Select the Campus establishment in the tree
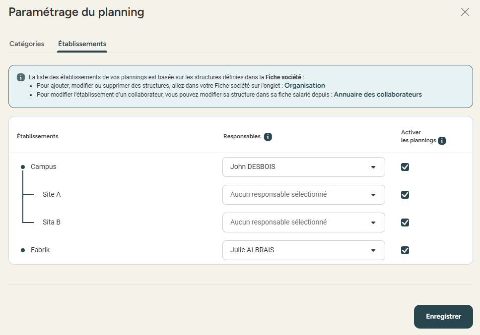Screen dimensions: 480x335 [44, 167]
